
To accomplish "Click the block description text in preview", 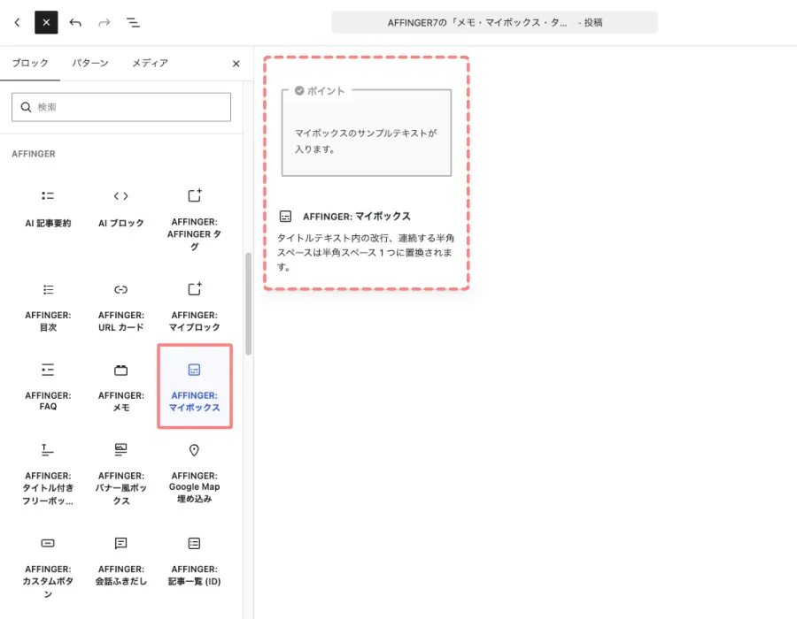I will 366,252.
